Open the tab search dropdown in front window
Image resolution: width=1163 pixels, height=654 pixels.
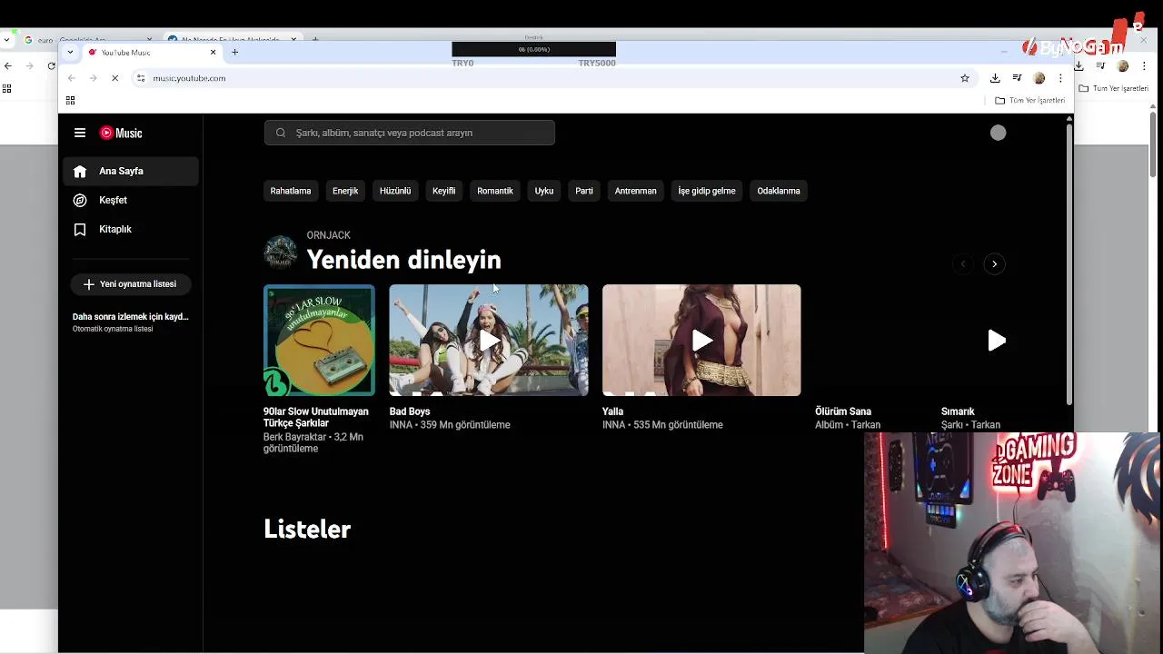point(70,52)
